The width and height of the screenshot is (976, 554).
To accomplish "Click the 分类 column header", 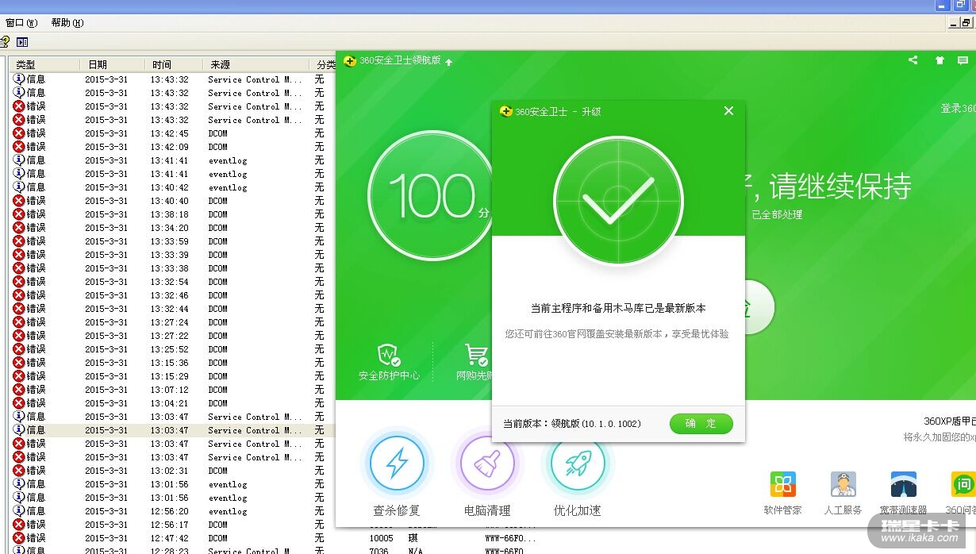I will pos(323,64).
